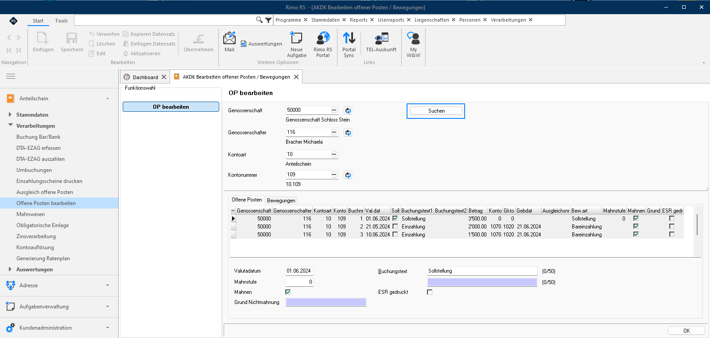
Task: Click the Mail icon in the ribbon
Action: click(x=229, y=42)
